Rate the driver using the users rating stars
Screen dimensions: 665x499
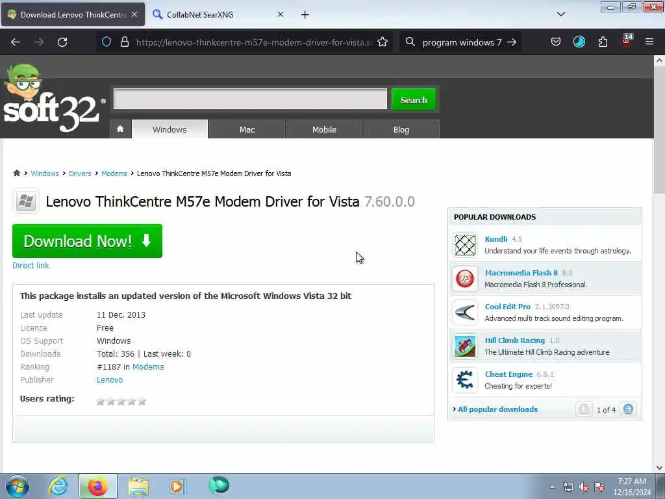point(121,401)
